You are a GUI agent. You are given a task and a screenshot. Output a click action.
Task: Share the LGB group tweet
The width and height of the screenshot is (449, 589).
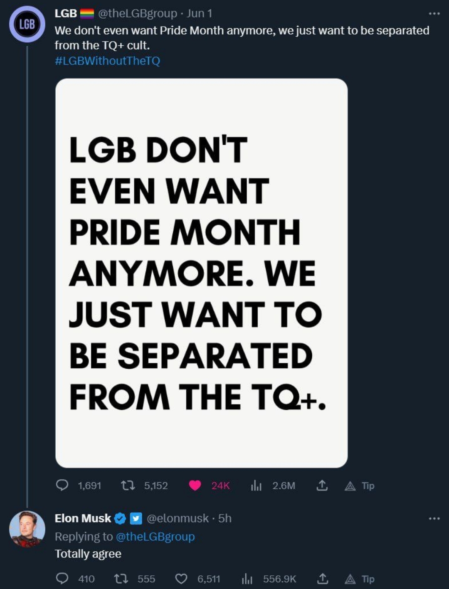click(322, 485)
